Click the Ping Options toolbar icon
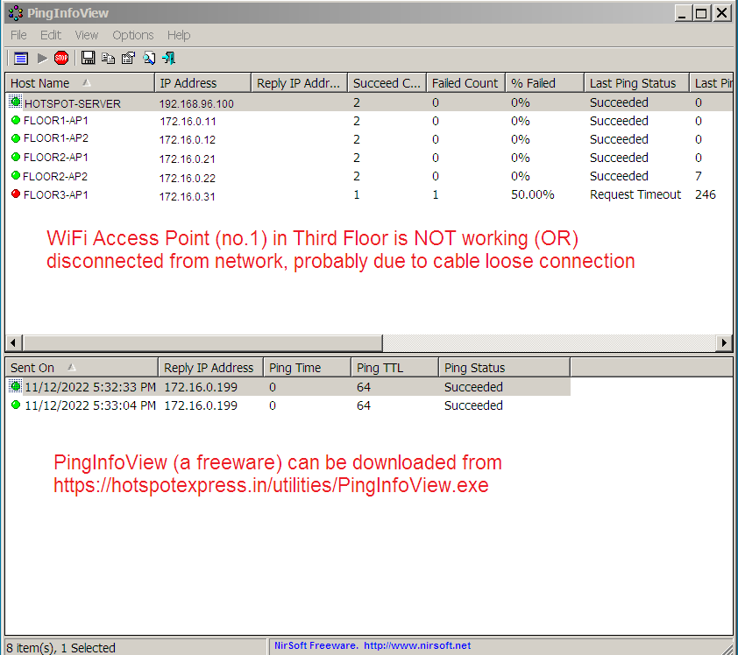 pos(20,58)
